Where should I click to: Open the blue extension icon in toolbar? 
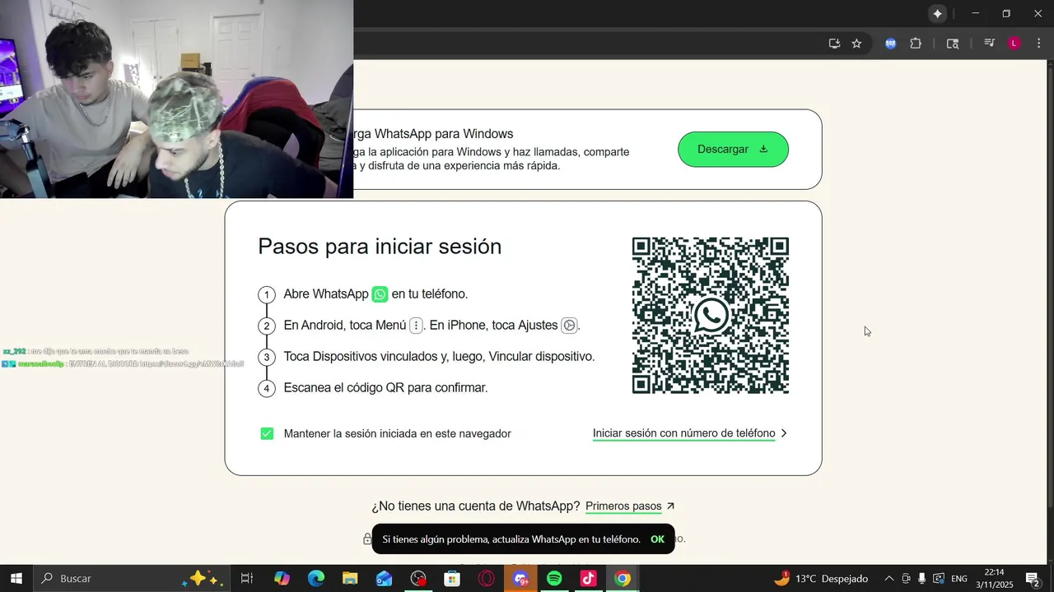click(x=890, y=44)
